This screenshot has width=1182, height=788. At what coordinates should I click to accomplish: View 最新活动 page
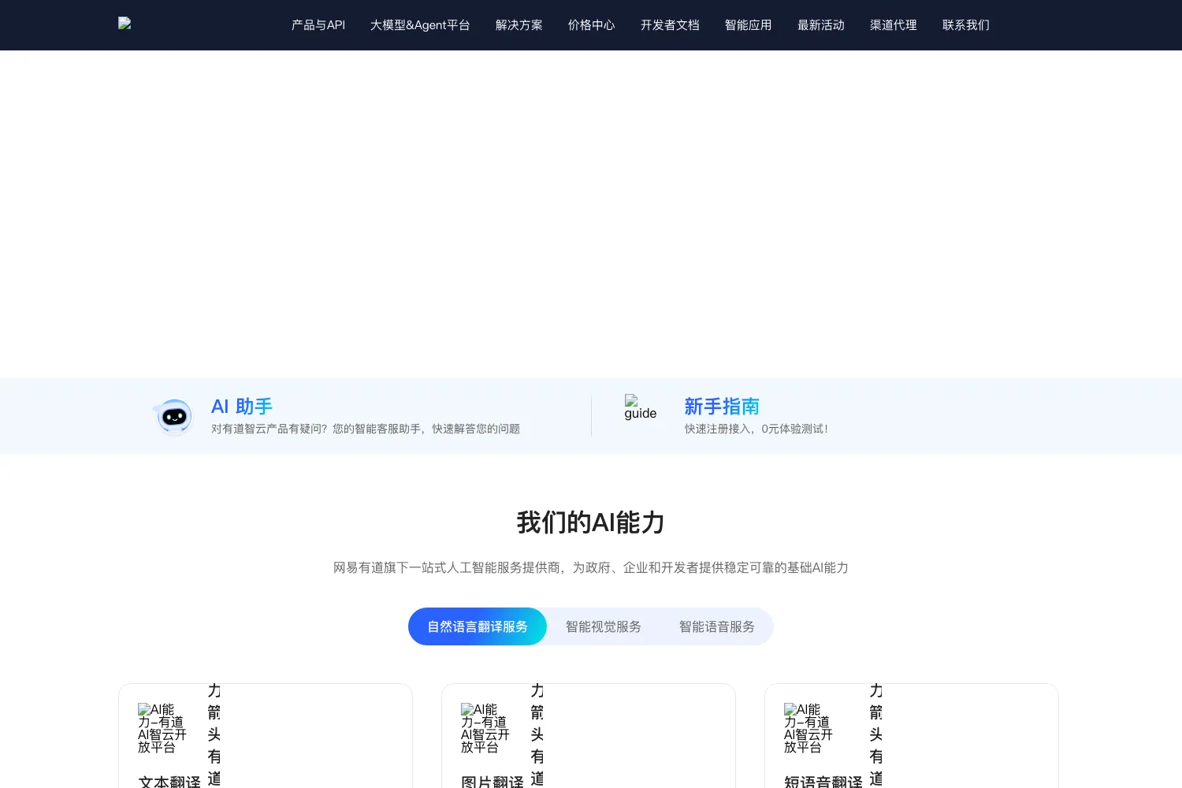tap(821, 25)
